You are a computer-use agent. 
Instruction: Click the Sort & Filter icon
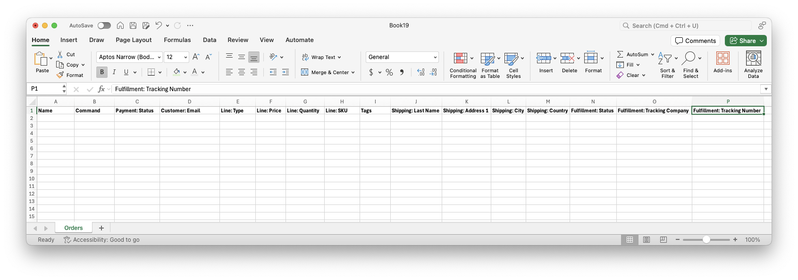(x=667, y=59)
